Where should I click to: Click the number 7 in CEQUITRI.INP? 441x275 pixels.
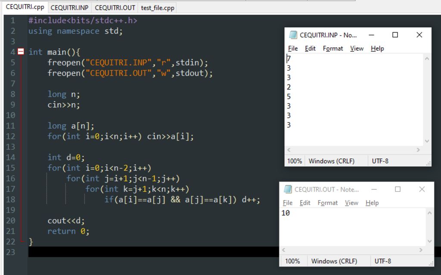(289, 59)
